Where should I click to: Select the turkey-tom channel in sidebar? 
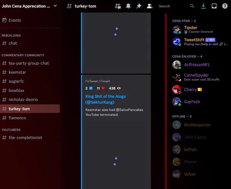pyautogui.click(x=30, y=109)
